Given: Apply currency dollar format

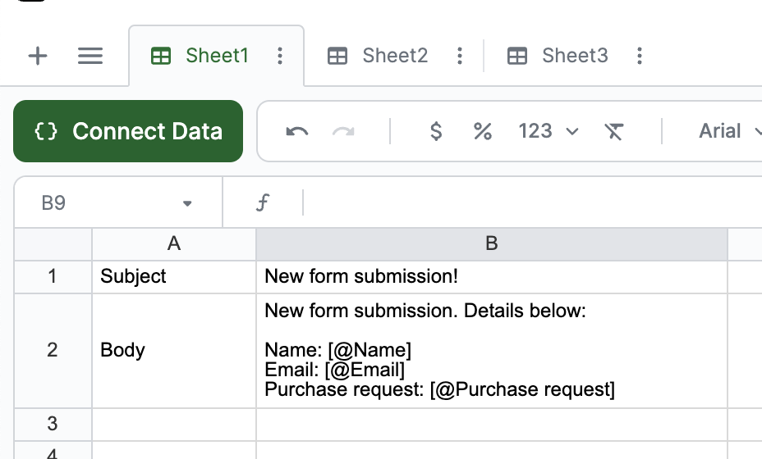Looking at the screenshot, I should (x=436, y=131).
